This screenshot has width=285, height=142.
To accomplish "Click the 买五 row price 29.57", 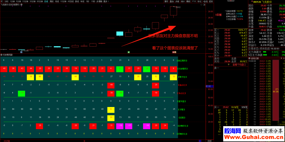I will click(227, 41).
